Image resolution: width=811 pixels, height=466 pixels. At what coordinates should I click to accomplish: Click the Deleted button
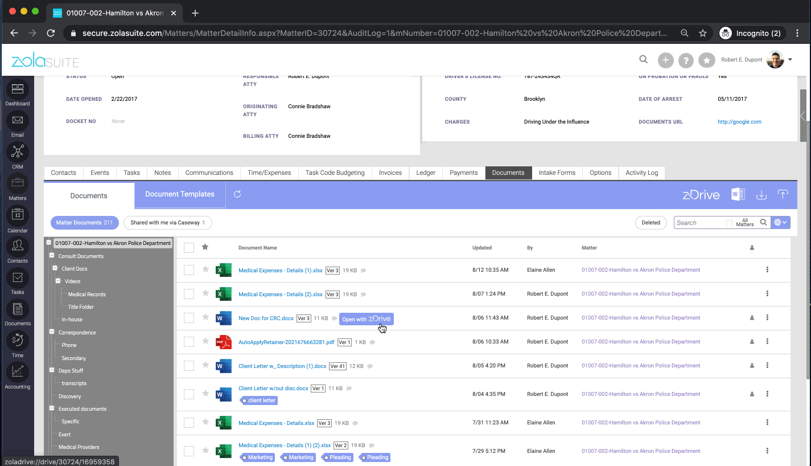click(651, 223)
